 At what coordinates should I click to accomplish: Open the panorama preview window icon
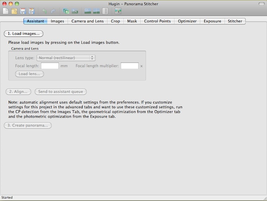pyautogui.click(x=96, y=11)
